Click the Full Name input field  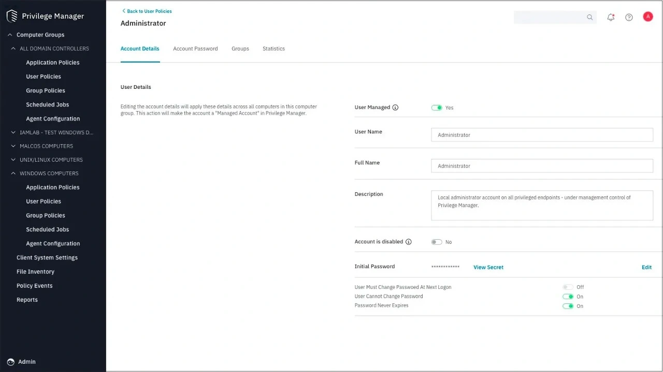tap(542, 166)
